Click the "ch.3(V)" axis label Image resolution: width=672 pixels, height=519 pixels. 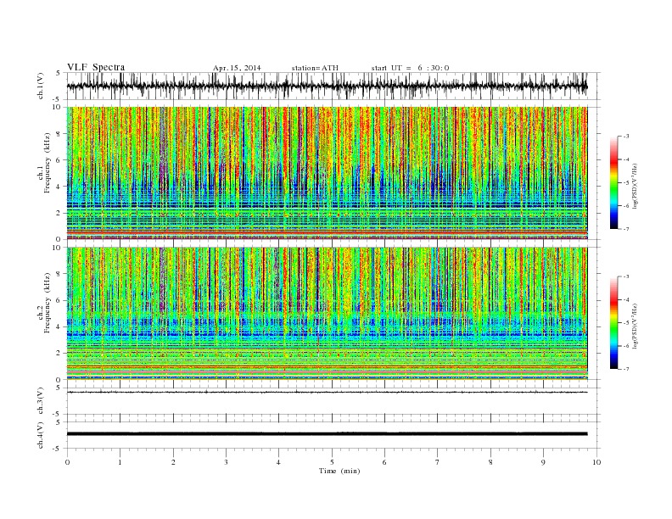click(41, 401)
